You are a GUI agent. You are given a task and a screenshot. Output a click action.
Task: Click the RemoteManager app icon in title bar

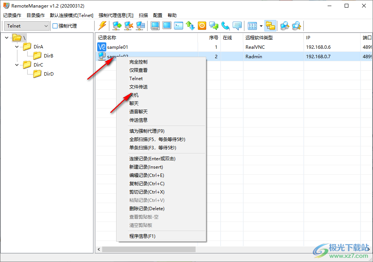tap(6, 6)
